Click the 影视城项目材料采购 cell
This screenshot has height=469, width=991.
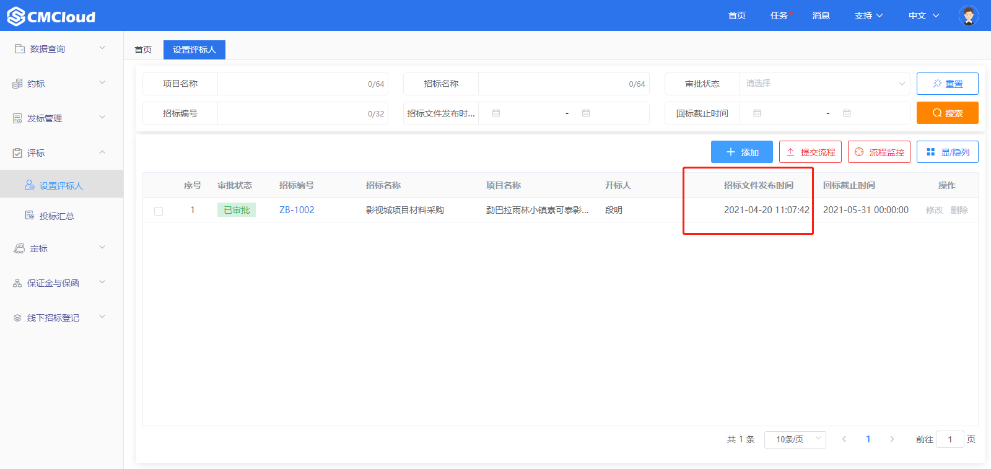pyautogui.click(x=405, y=210)
